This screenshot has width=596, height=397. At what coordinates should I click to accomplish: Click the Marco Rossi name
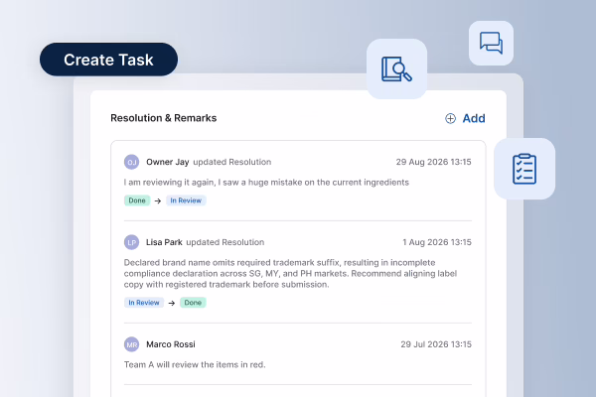click(171, 344)
